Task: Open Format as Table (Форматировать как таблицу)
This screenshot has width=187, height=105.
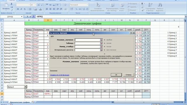Action: pyautogui.click(x=112, y=7)
